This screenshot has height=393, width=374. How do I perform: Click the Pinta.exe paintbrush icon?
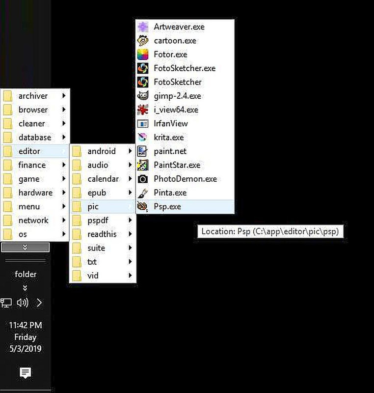pos(143,193)
